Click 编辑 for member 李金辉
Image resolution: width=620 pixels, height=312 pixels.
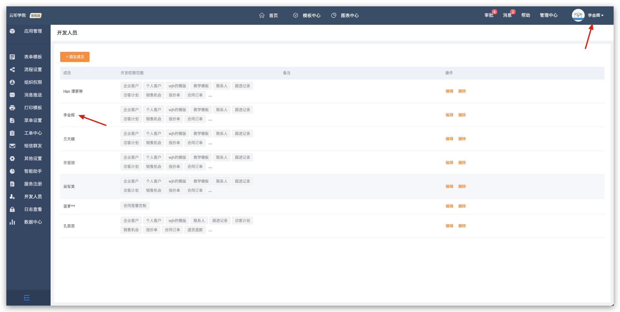(x=449, y=115)
